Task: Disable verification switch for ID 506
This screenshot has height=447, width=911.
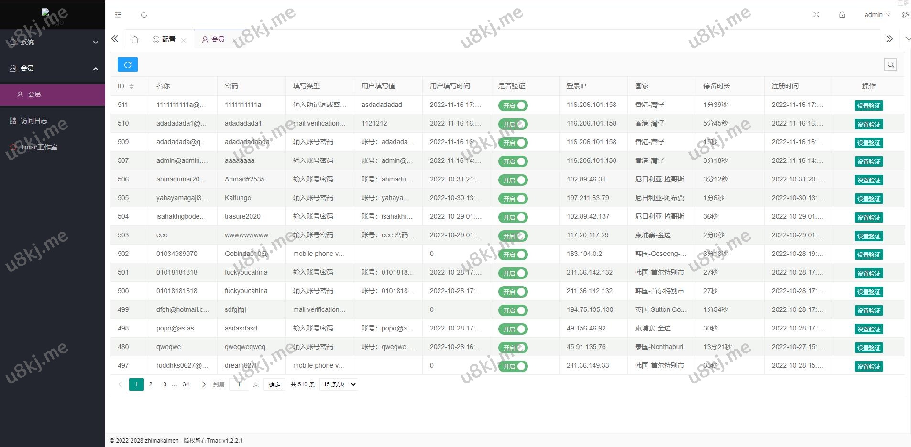Action: click(x=513, y=180)
